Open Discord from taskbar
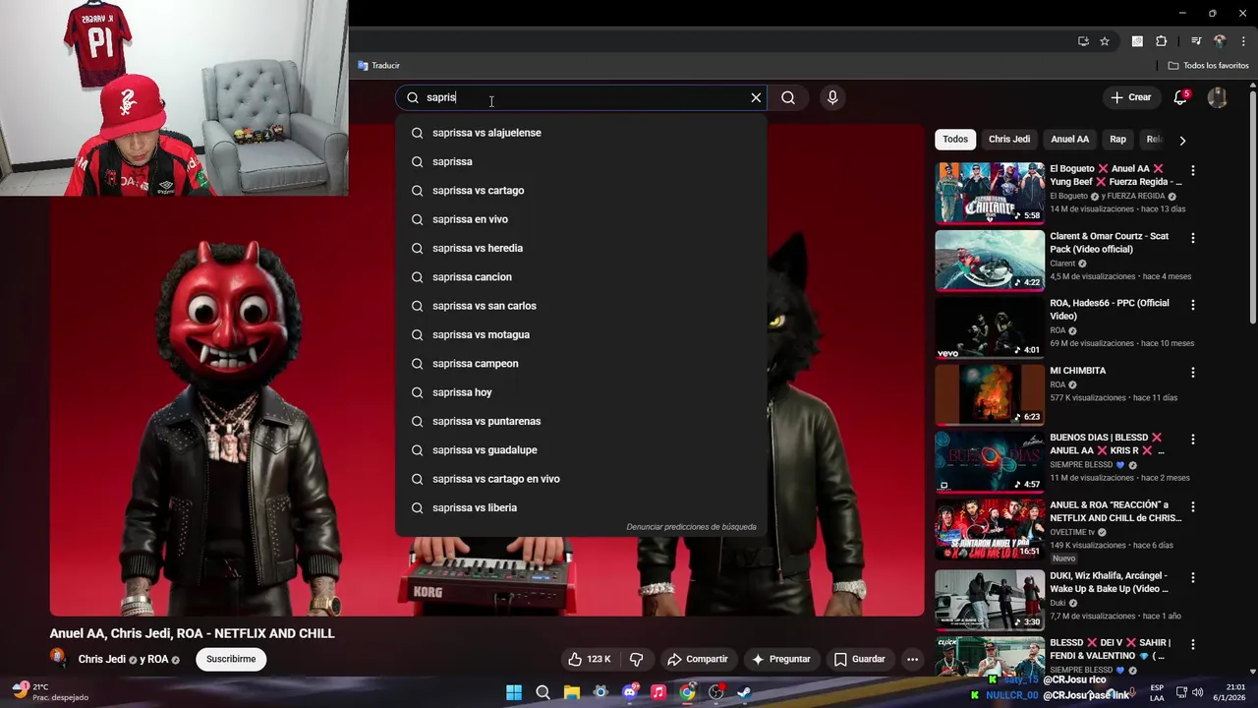 tap(630, 692)
